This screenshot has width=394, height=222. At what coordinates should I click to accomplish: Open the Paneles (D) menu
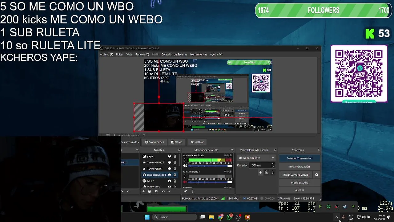click(142, 54)
